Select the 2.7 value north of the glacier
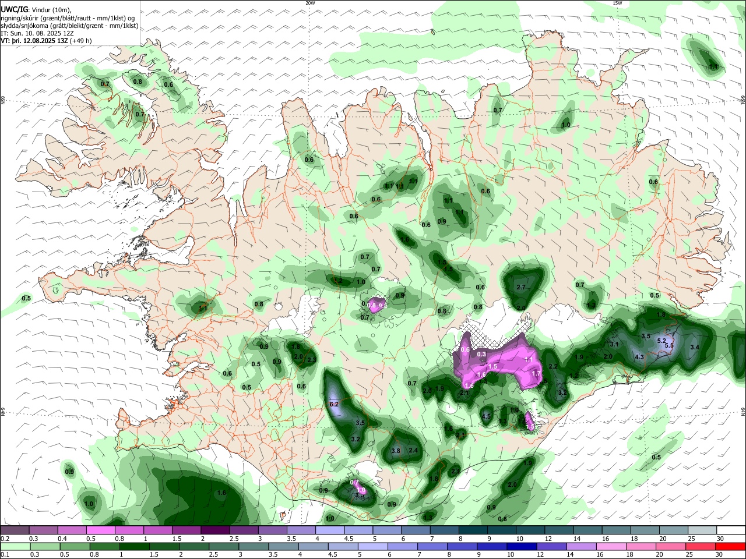Image resolution: width=746 pixels, height=559 pixels. pos(521,287)
